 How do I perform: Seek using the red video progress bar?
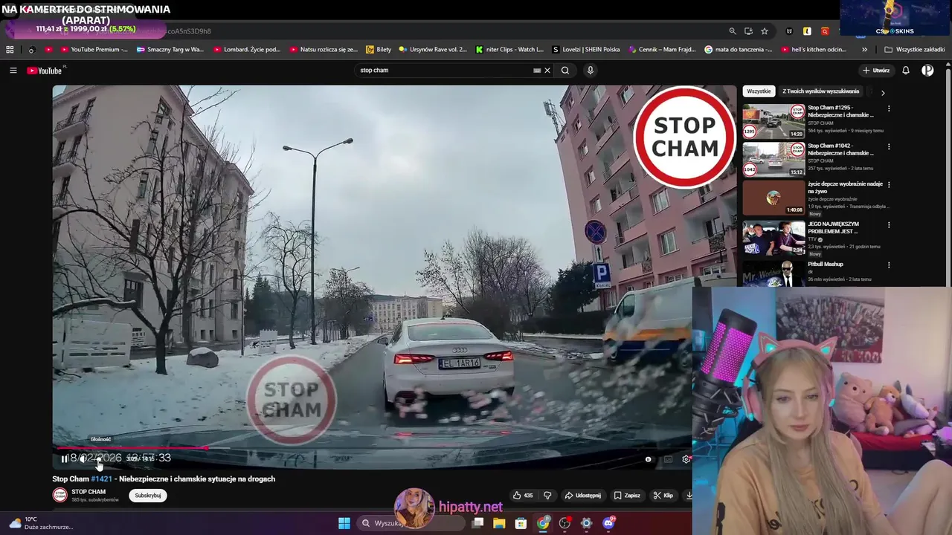click(372, 448)
